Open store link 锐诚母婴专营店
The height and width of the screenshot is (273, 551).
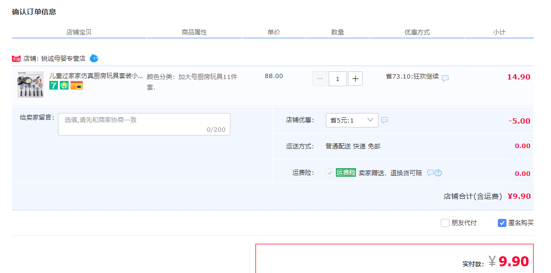63,59
